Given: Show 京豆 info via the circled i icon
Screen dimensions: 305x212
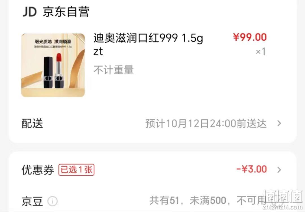Looking at the screenshot, I should [53, 201].
